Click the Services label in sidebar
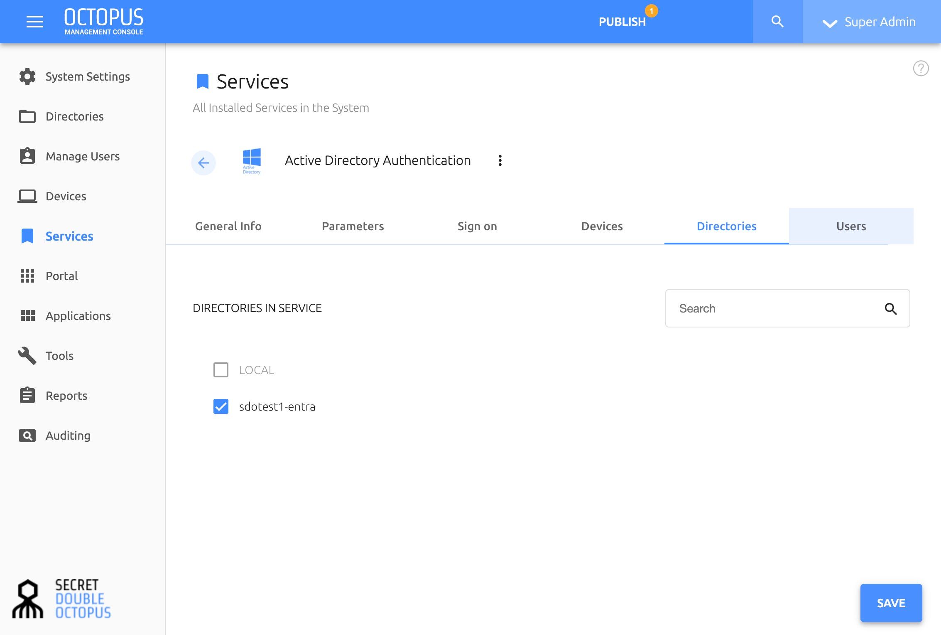941x635 pixels. (69, 236)
